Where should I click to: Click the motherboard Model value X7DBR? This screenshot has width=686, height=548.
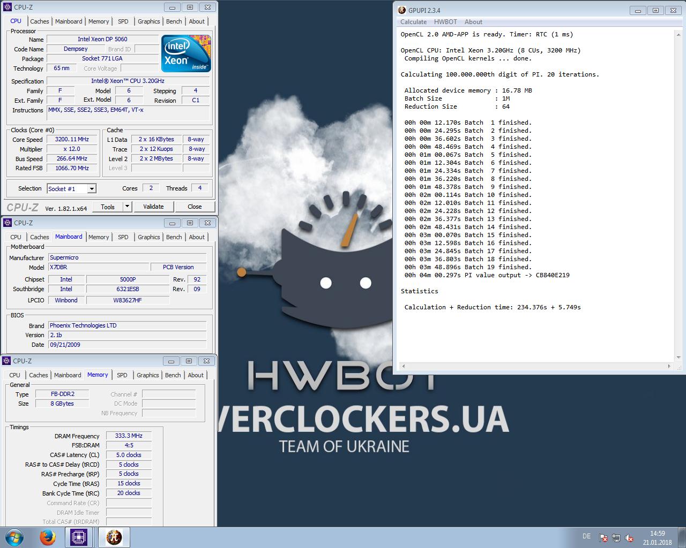point(99,267)
